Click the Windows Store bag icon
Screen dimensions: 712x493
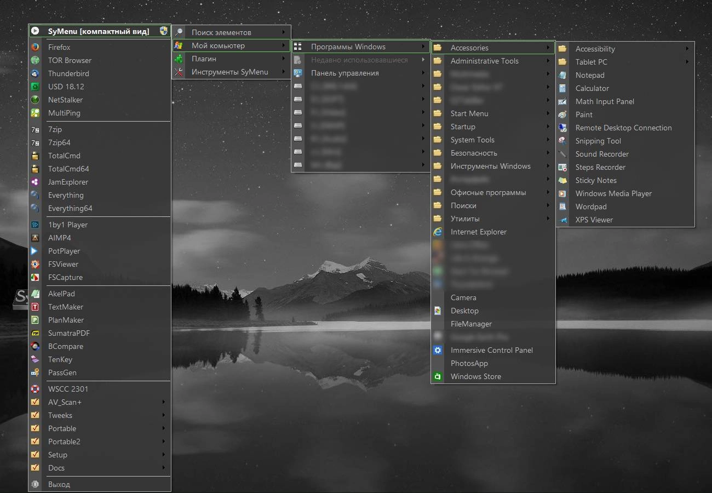[438, 376]
